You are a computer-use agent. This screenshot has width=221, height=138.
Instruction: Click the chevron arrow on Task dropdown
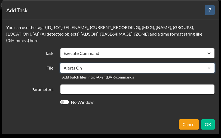(209, 53)
